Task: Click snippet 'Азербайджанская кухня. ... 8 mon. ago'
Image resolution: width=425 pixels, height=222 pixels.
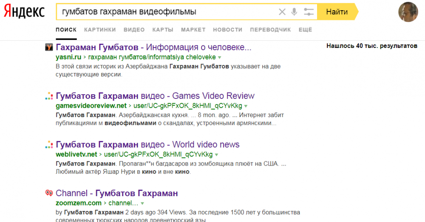Action: point(175,115)
